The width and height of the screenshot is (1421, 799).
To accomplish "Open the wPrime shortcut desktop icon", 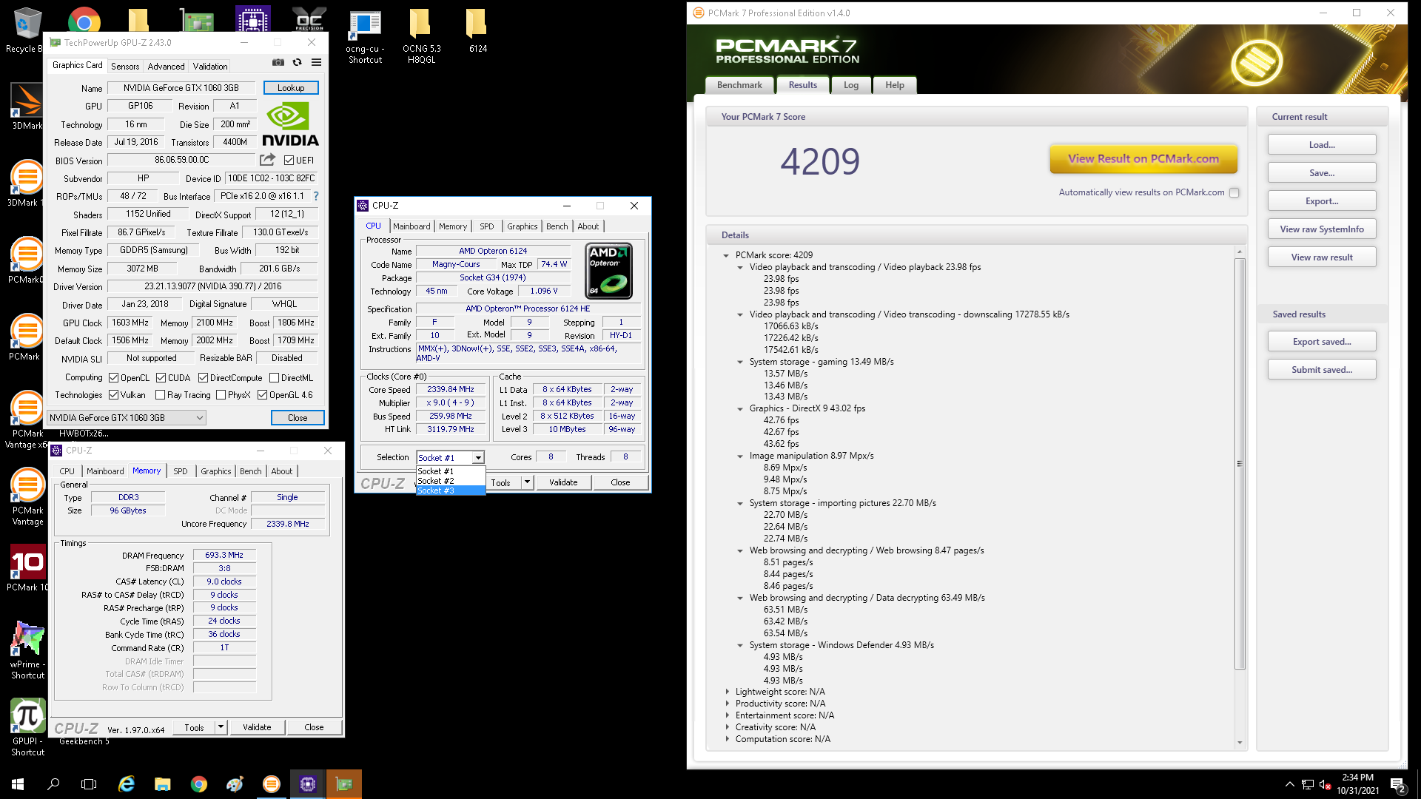I will [x=27, y=651].
